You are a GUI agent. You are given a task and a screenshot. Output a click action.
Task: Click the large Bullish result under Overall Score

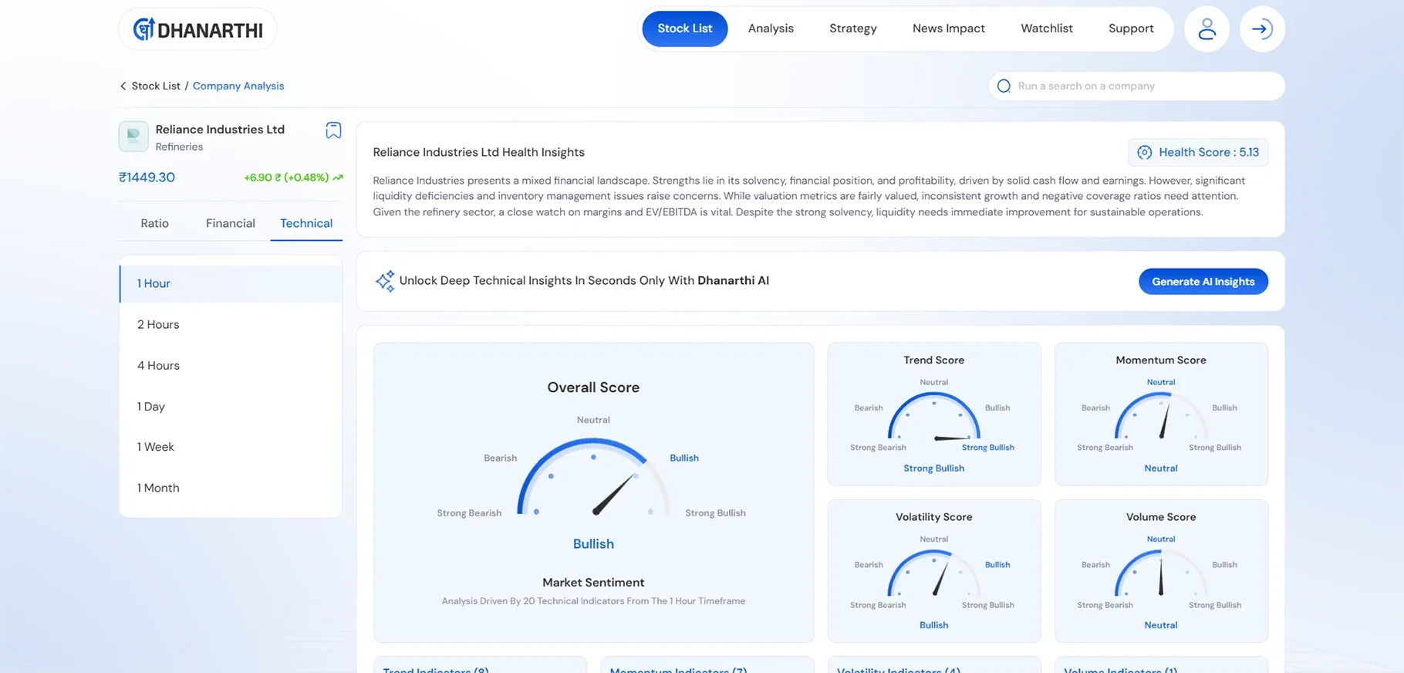[x=593, y=544]
